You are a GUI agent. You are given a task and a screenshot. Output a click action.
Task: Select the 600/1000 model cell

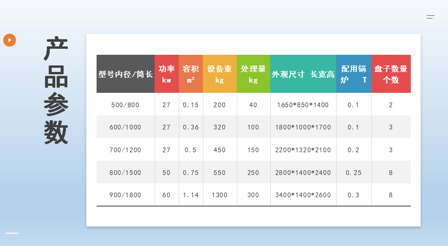(x=125, y=127)
